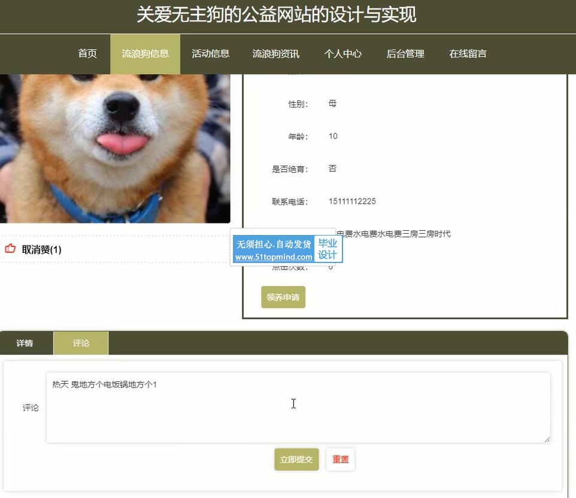576x498 pixels.
Task: Click the 年龄 value 10
Action: (x=333, y=136)
